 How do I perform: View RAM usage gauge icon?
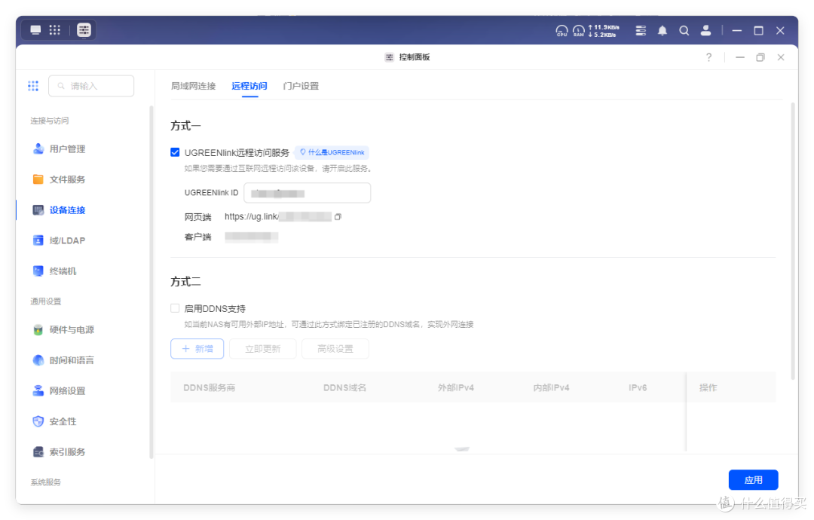point(578,31)
